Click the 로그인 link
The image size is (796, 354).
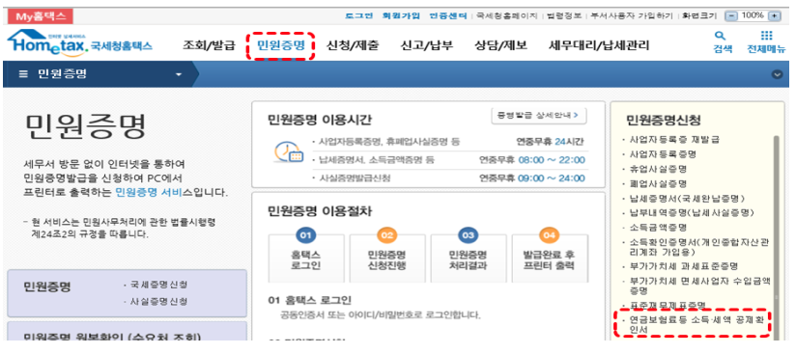[359, 15]
